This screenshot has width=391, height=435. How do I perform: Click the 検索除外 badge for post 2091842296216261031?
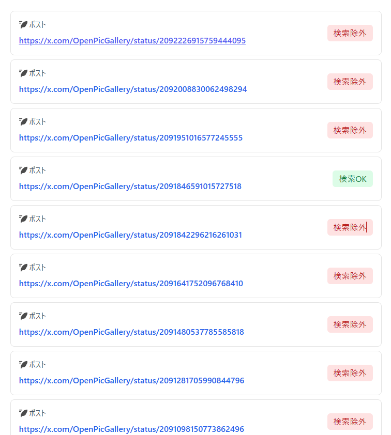point(350,227)
